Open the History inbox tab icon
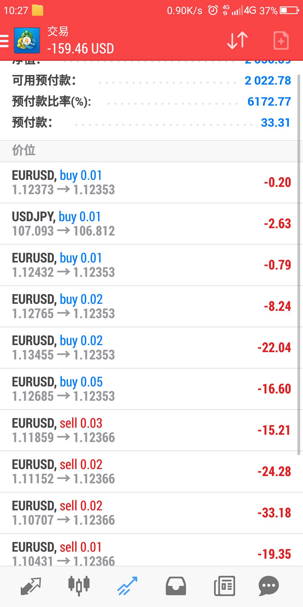Screen dimensions: 303x607 point(176,586)
